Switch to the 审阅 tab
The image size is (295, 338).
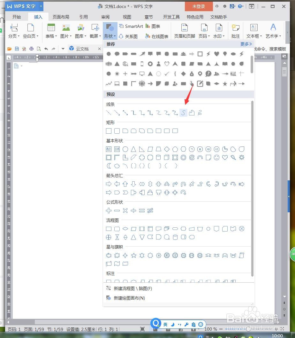pyautogui.click(x=105, y=17)
